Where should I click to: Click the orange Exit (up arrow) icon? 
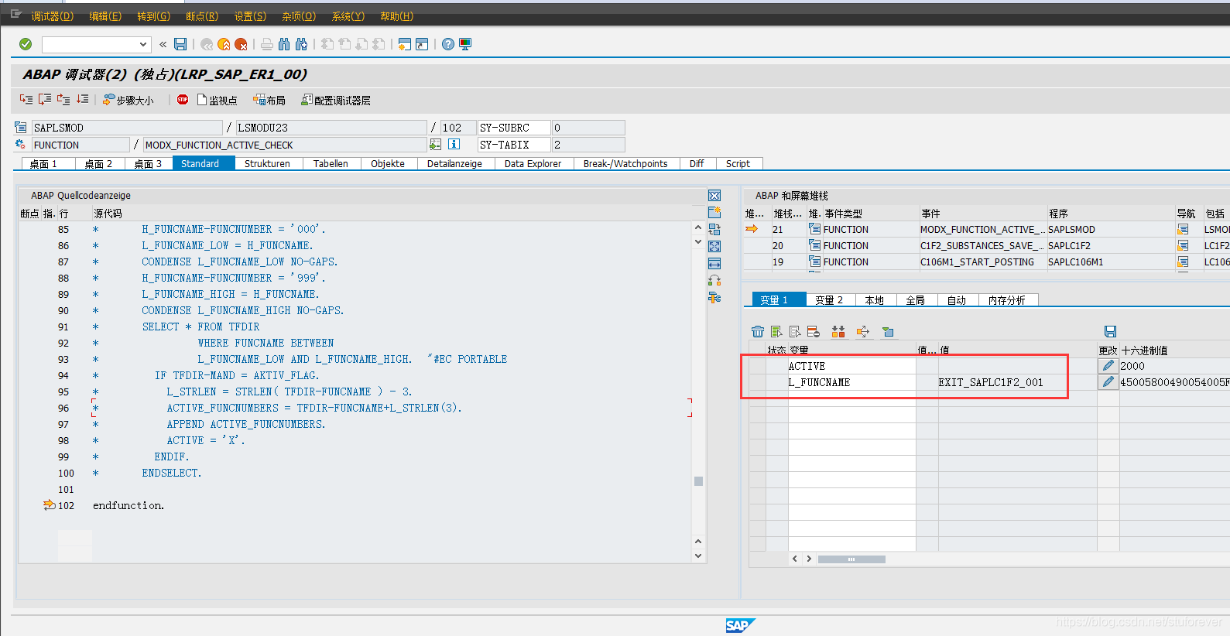(224, 44)
